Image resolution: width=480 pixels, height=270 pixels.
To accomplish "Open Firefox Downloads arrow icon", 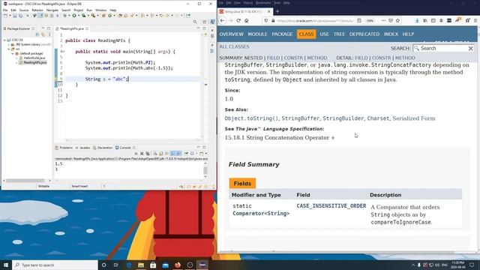I will pyautogui.click(x=417, y=20).
